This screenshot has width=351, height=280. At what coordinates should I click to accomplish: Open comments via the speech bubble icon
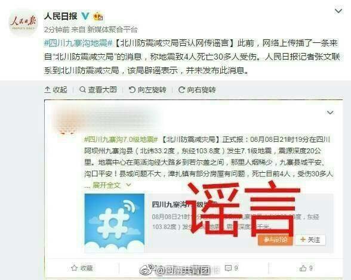point(231,268)
